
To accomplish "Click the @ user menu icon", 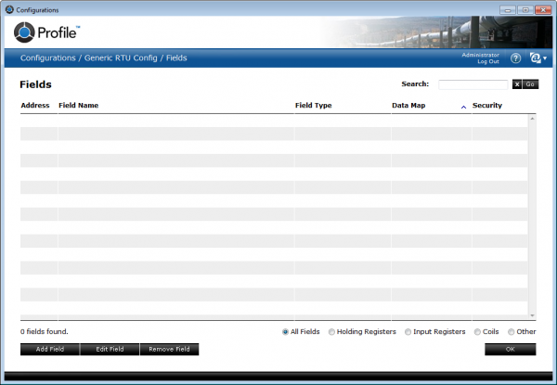I will pyautogui.click(x=535, y=58).
